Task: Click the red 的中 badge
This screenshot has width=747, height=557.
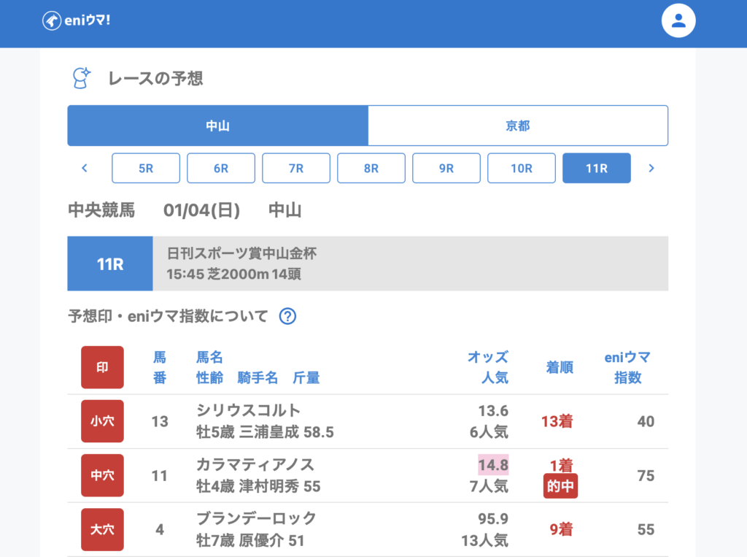Action: pos(560,486)
